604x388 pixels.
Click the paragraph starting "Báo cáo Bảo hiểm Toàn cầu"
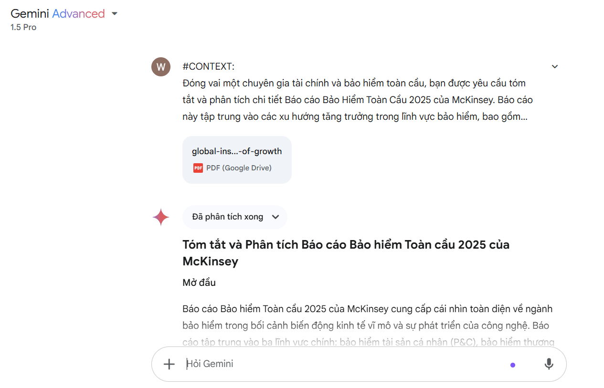point(368,325)
